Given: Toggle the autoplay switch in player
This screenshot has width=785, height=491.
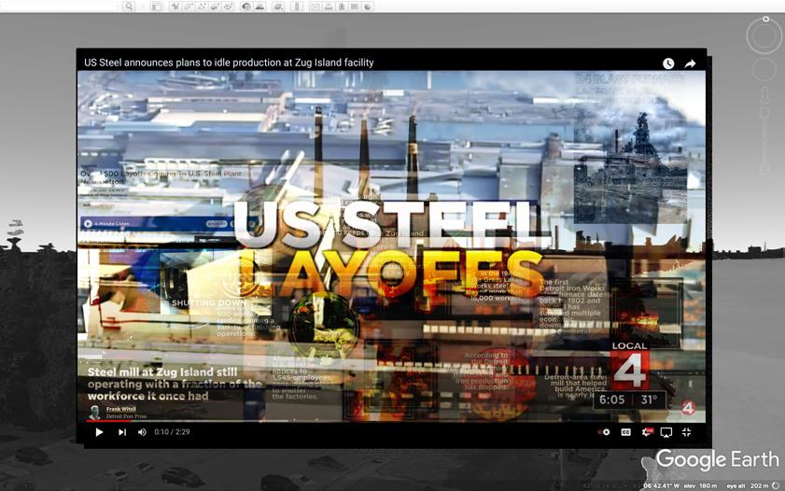Looking at the screenshot, I should pyautogui.click(x=604, y=432).
